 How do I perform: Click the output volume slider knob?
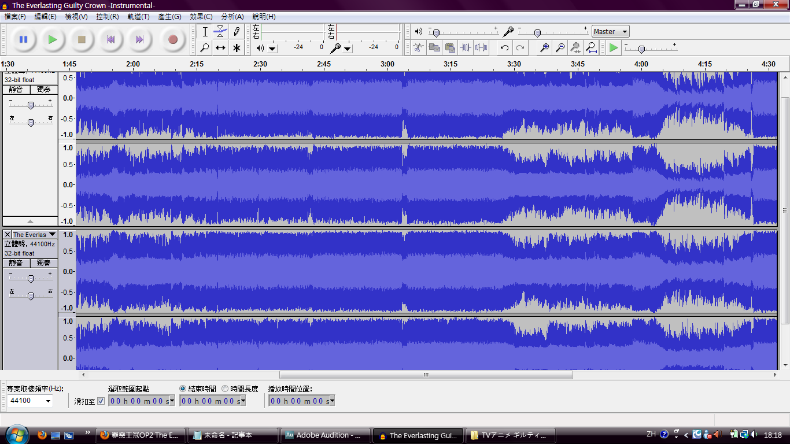click(x=436, y=34)
